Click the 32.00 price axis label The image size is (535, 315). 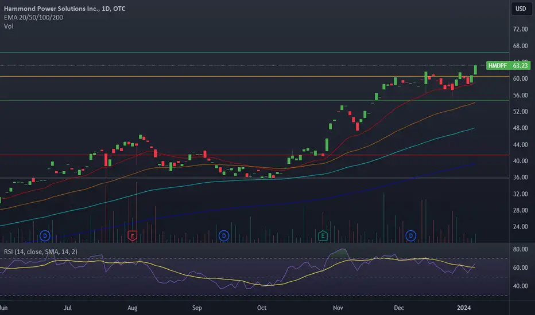point(520,194)
